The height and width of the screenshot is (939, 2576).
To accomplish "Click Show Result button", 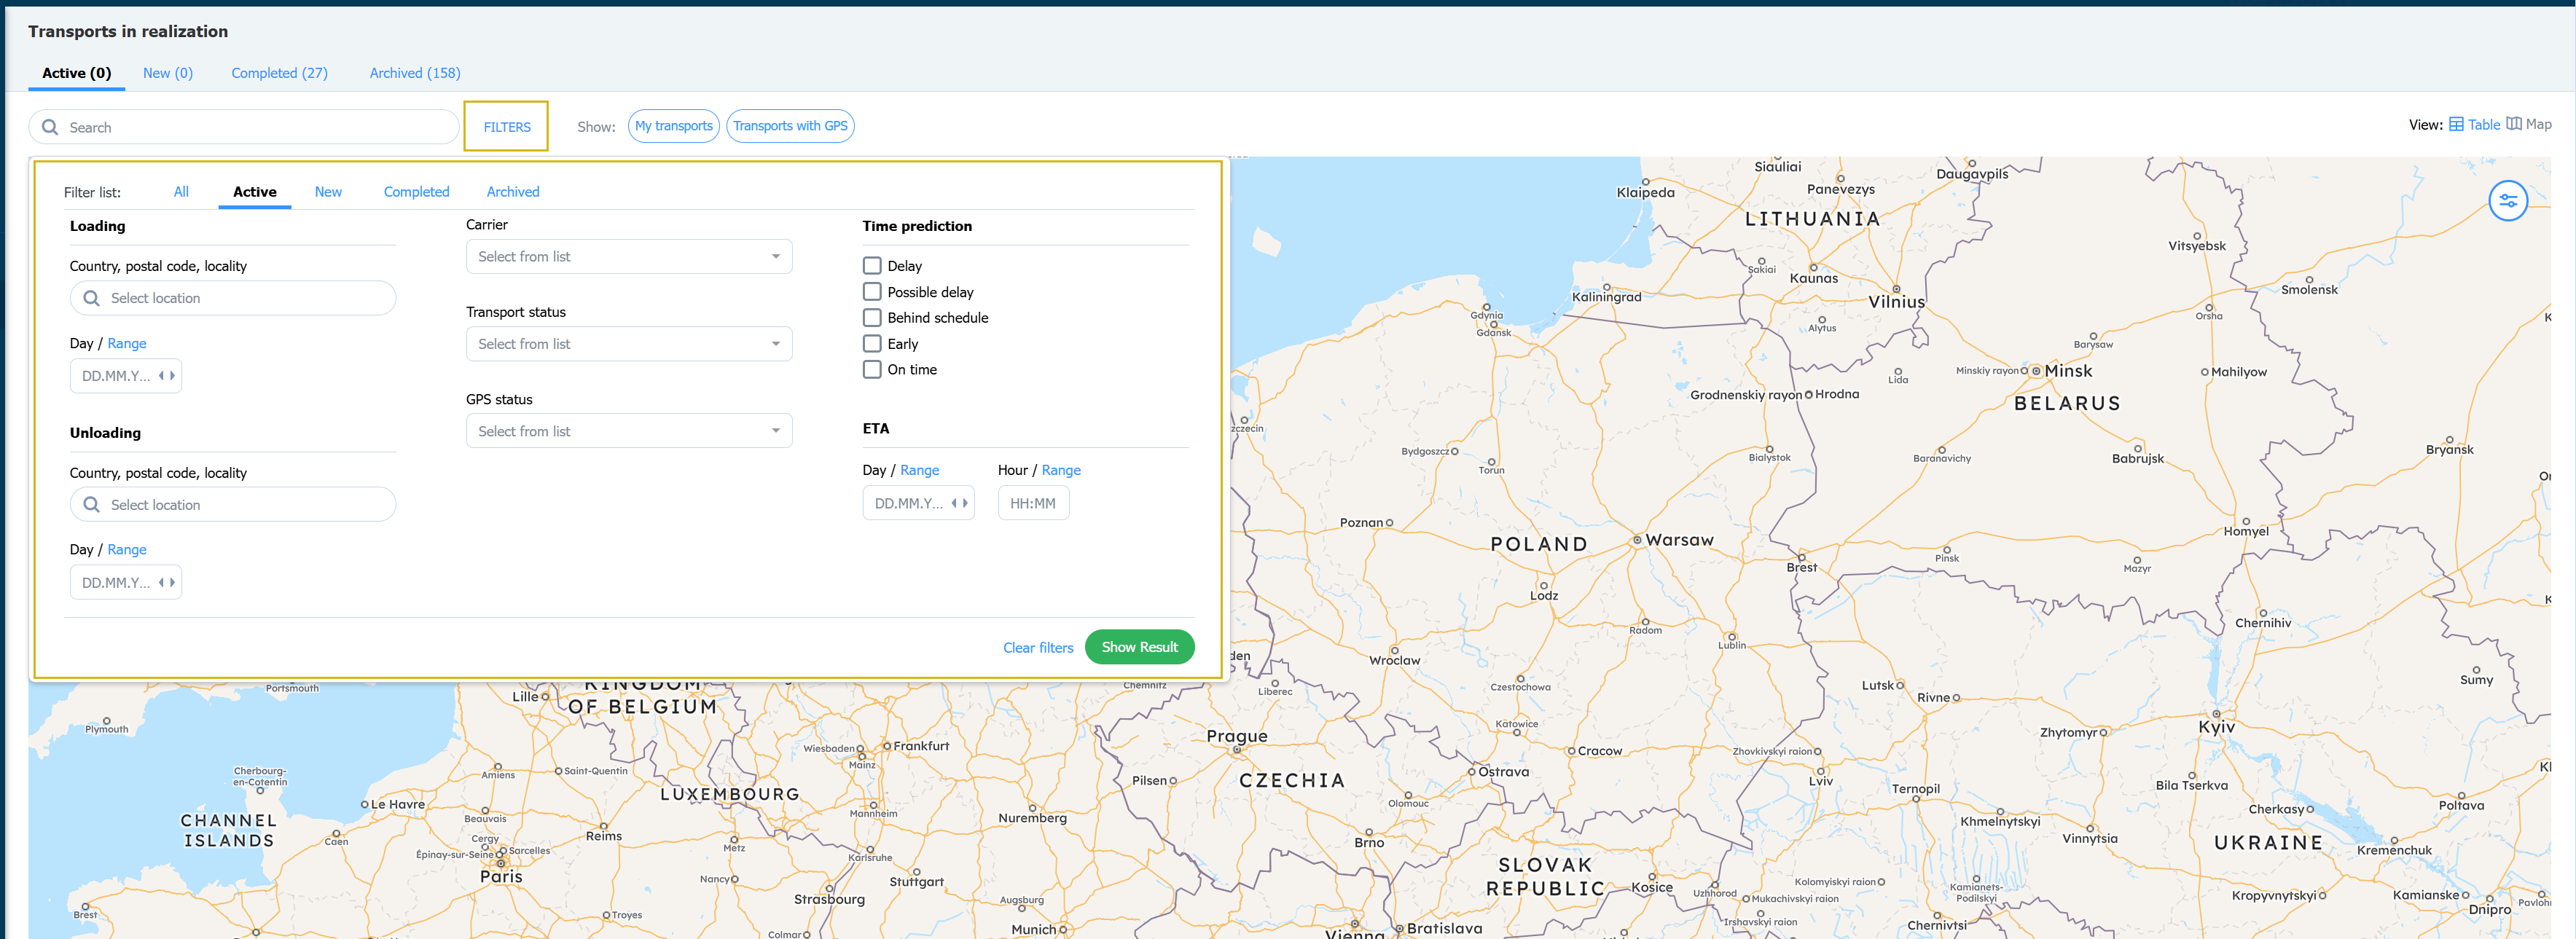I will click(1139, 647).
